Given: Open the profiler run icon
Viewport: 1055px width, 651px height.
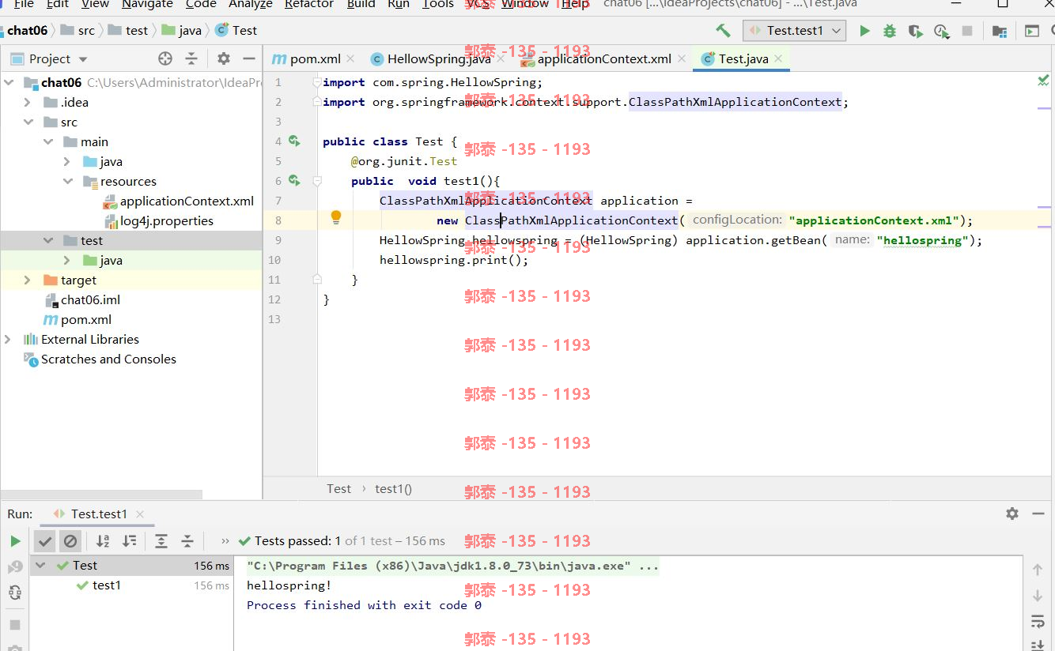Looking at the screenshot, I should [x=941, y=31].
